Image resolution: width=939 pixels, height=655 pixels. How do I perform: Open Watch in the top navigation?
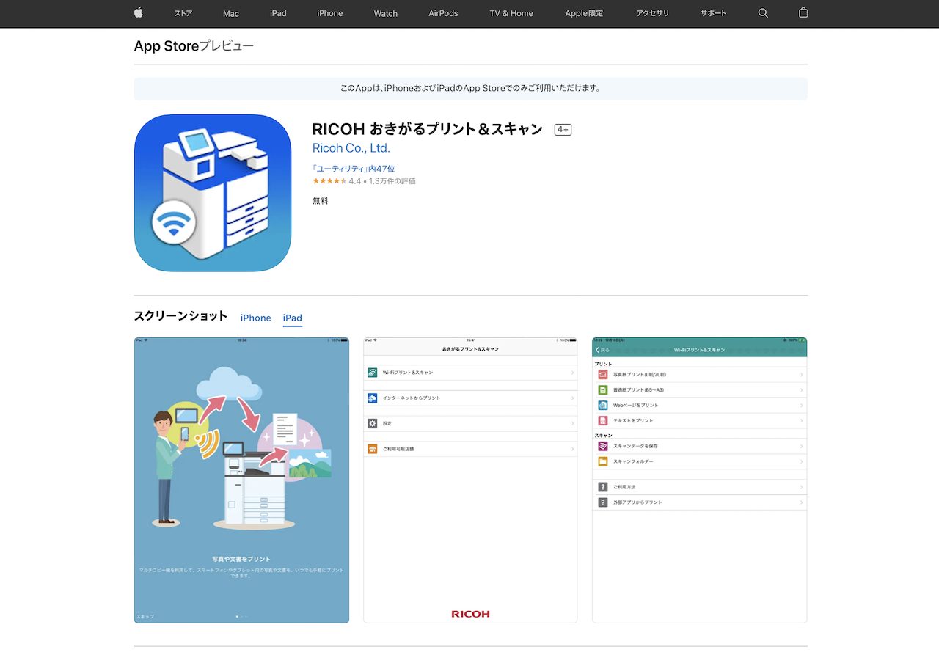click(x=386, y=13)
